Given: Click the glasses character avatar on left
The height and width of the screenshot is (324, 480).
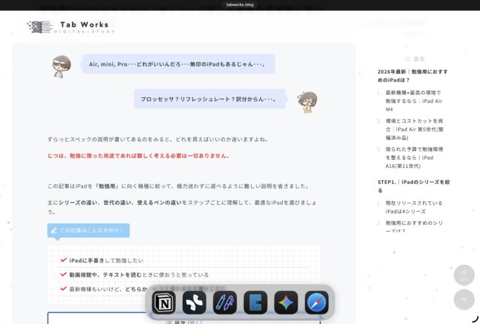Looking at the screenshot, I should 62,65.
